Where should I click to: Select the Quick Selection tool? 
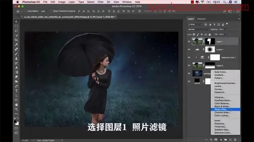(x=16, y=35)
